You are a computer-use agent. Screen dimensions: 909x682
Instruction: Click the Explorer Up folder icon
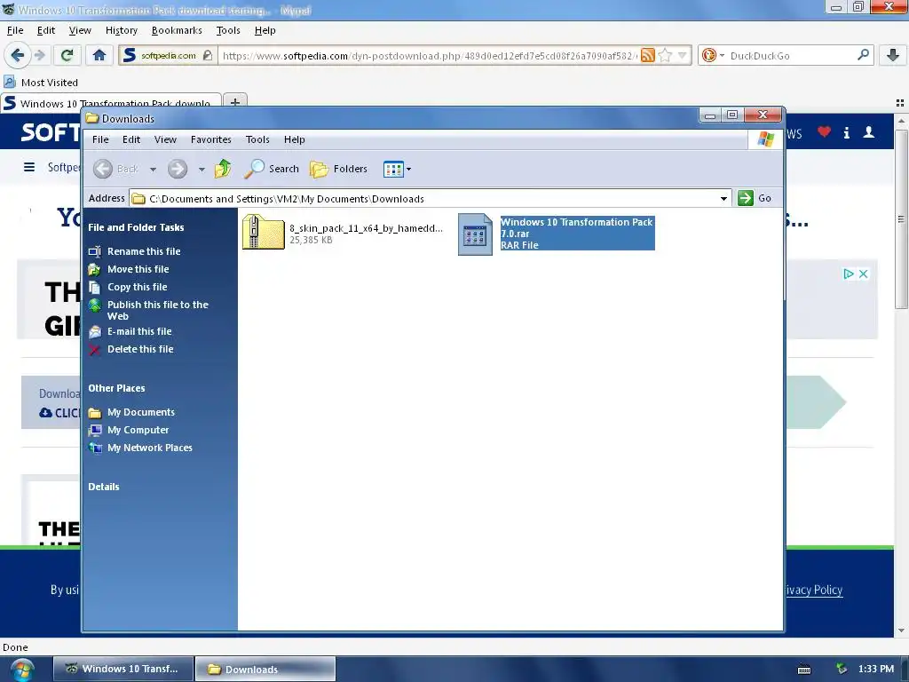tap(223, 169)
